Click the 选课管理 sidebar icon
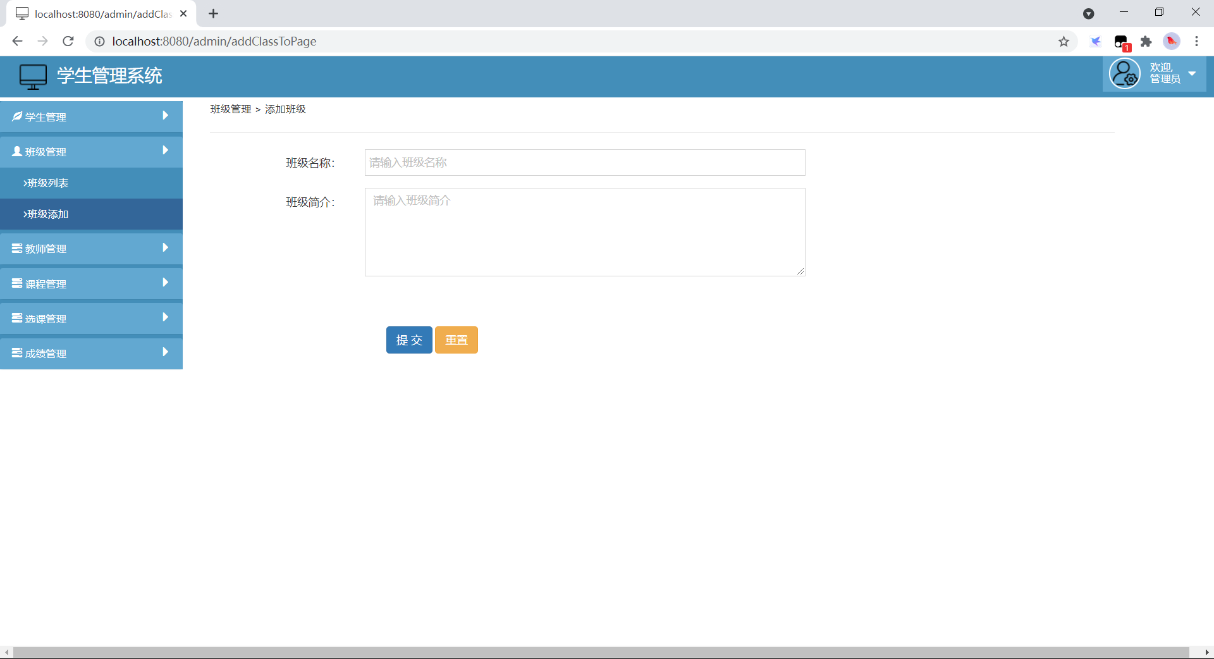This screenshot has height=659, width=1214. (x=16, y=318)
